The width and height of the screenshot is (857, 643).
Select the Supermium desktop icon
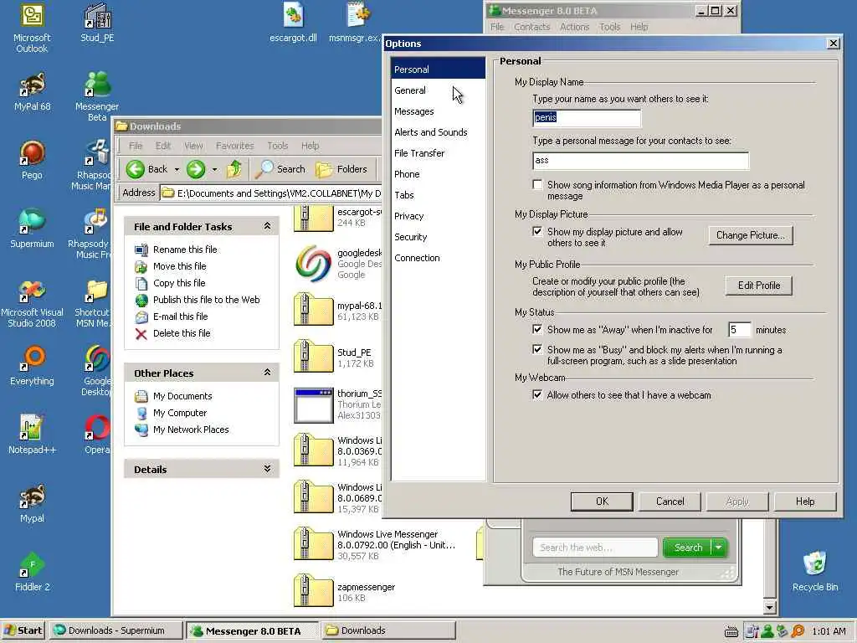32,229
